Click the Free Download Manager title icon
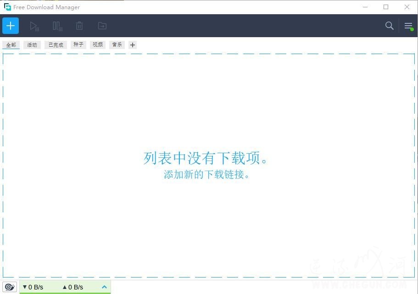The width and height of the screenshot is (418, 294). tap(7, 7)
